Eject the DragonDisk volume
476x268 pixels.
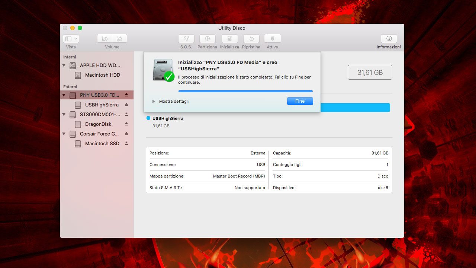click(126, 124)
